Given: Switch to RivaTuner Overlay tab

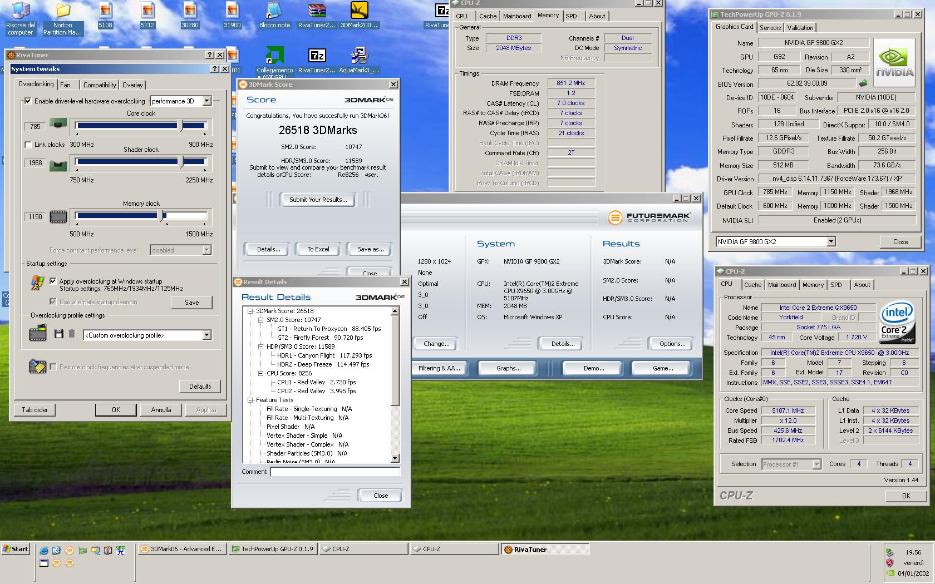Looking at the screenshot, I should point(132,85).
